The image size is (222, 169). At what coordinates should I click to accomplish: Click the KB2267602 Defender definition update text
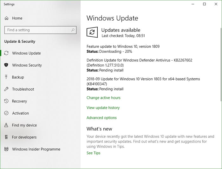[140, 63]
